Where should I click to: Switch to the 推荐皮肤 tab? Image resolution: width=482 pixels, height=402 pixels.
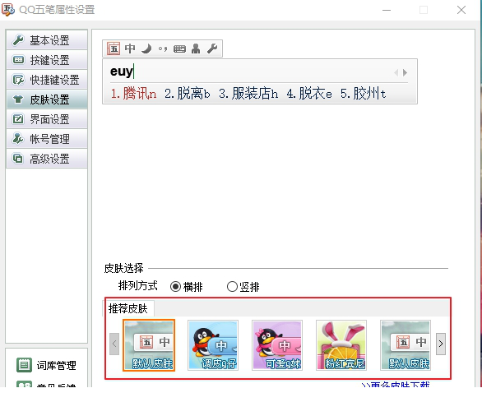pos(127,308)
